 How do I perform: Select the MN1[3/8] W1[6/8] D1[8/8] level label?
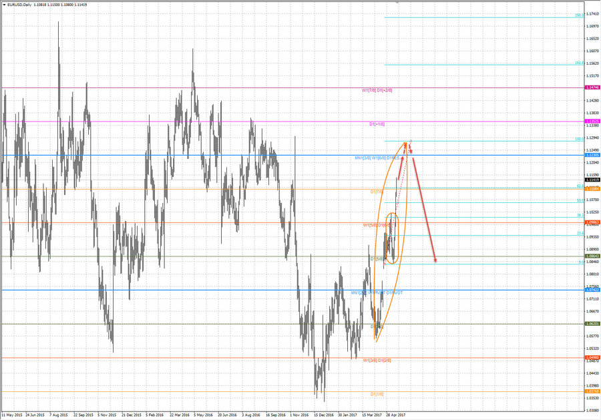[x=374, y=158]
